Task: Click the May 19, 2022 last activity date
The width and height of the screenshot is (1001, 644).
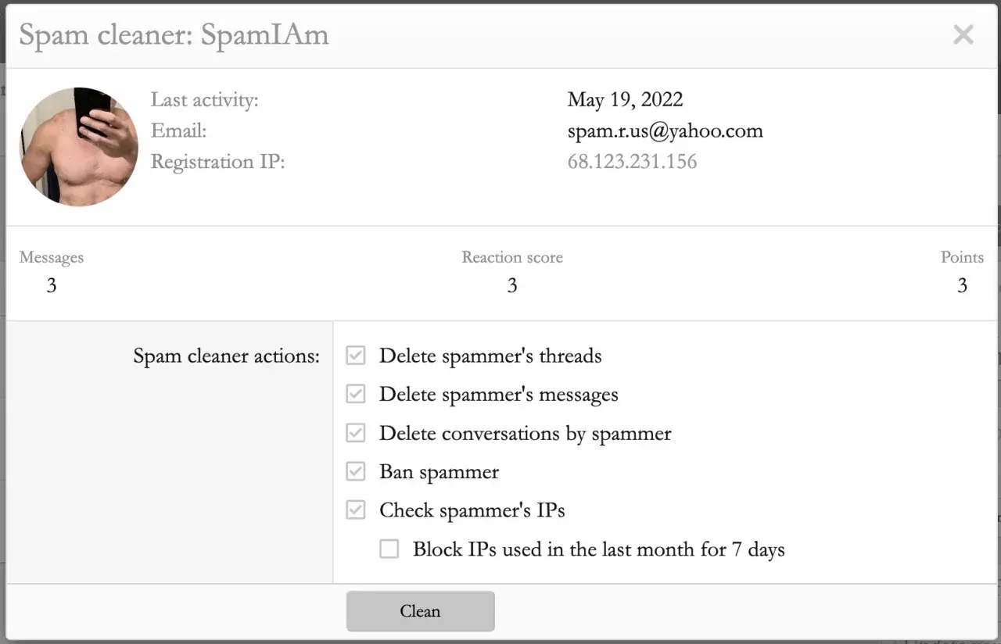Action: (625, 100)
